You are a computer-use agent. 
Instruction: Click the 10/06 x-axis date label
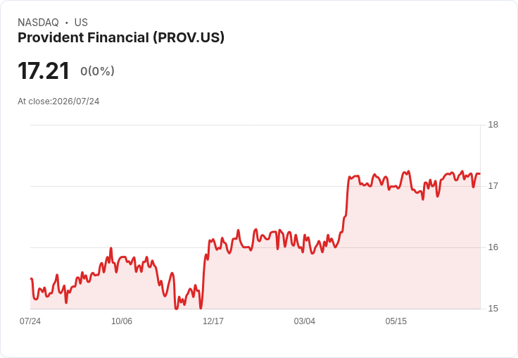122,321
